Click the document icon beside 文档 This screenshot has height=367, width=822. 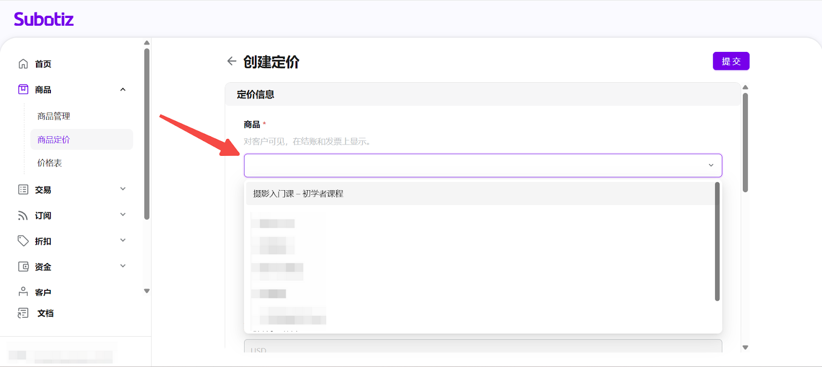(23, 313)
